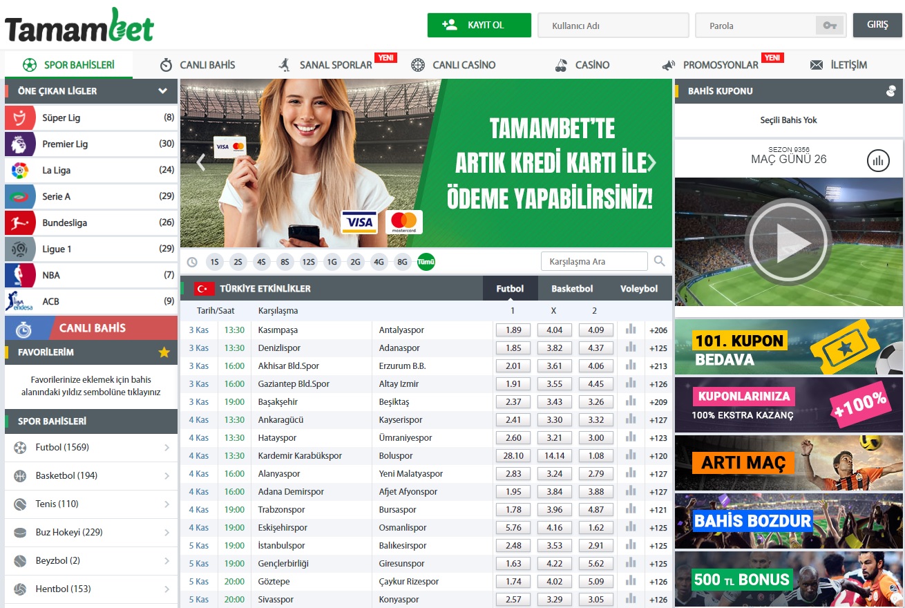
Task: Click the ice hockey puck icon
Action: 20,533
